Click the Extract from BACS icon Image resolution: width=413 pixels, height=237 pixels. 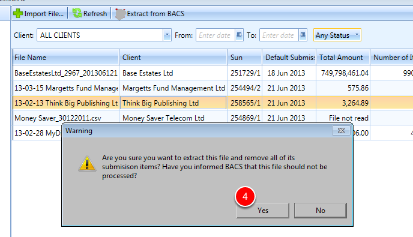(x=120, y=14)
